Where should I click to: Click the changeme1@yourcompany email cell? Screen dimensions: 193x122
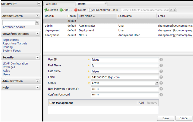click(x=175, y=30)
